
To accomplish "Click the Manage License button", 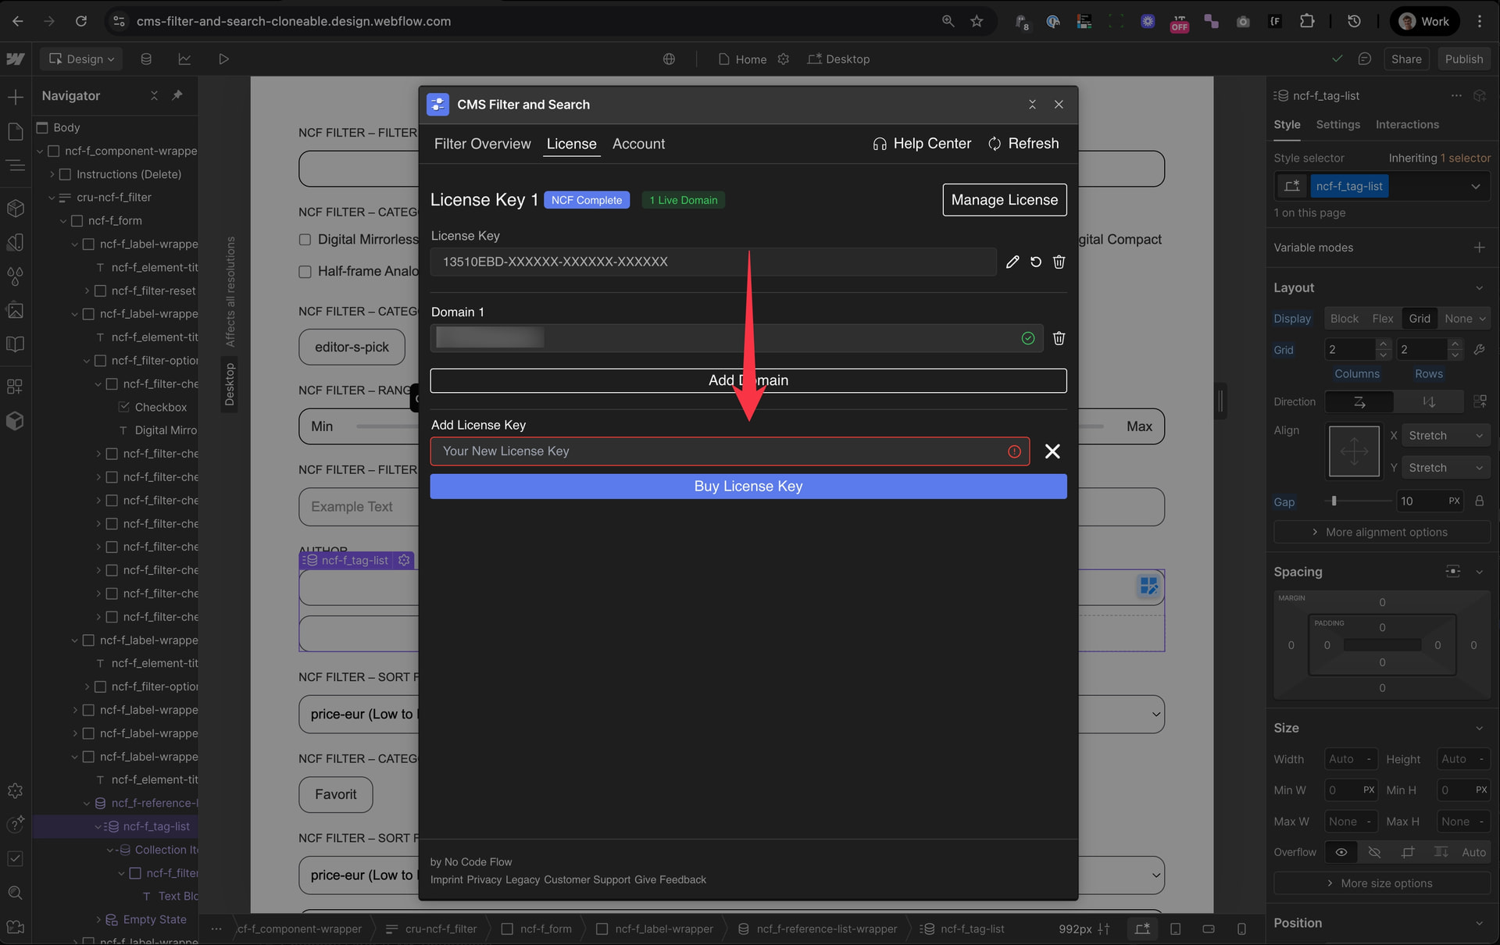I will tap(1004, 200).
